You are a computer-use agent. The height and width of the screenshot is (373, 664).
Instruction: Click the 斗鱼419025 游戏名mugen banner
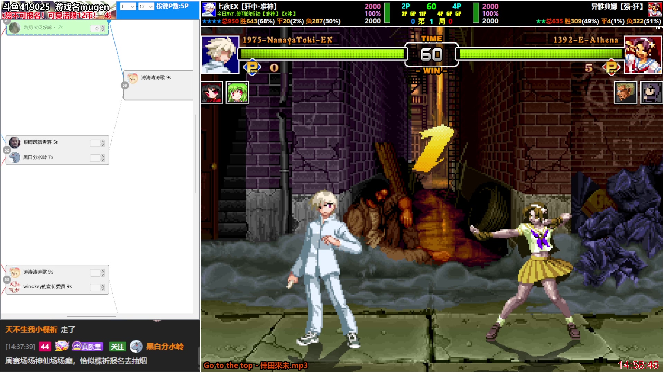(x=58, y=10)
